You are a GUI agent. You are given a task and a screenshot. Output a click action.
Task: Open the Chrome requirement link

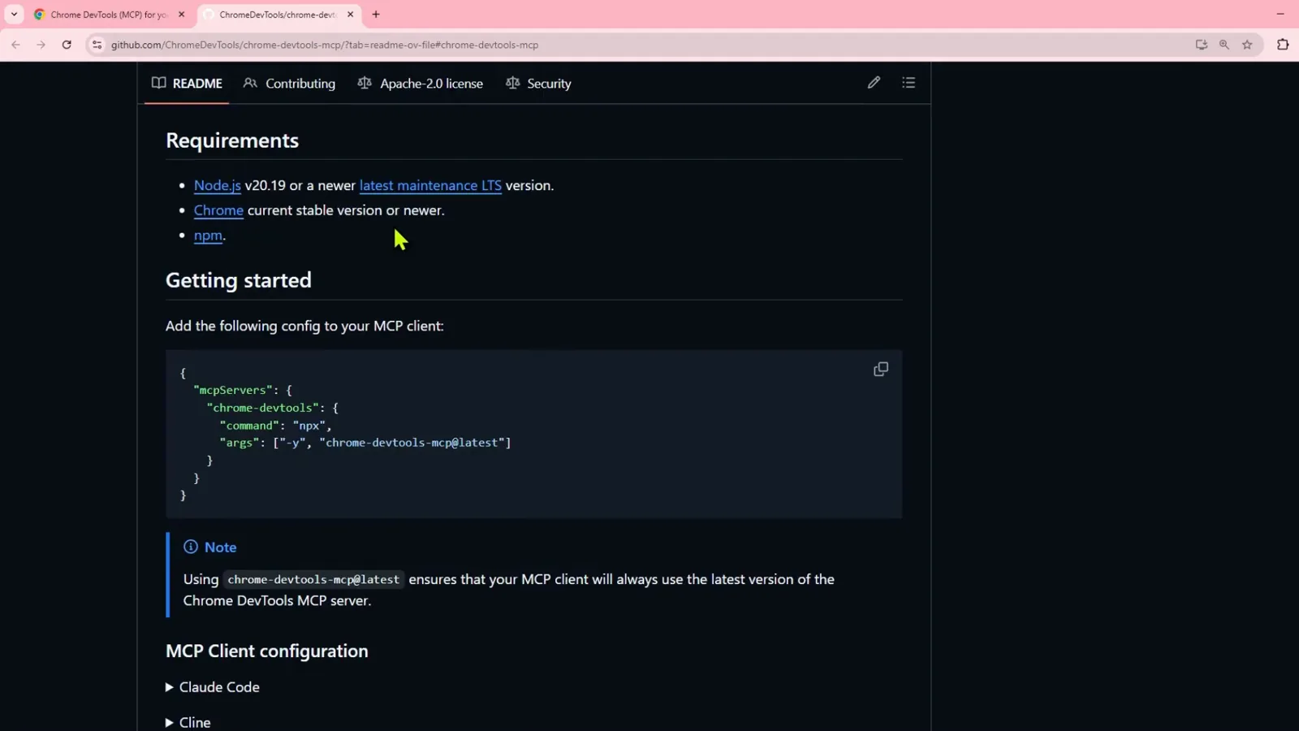pos(218,210)
